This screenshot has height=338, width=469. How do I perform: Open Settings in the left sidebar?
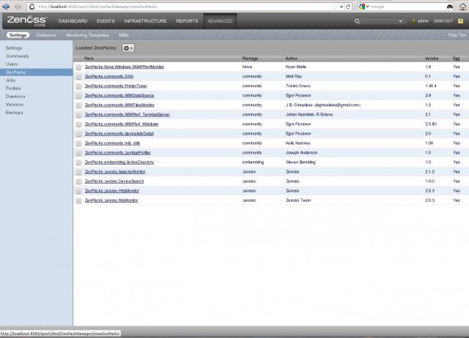click(x=14, y=48)
